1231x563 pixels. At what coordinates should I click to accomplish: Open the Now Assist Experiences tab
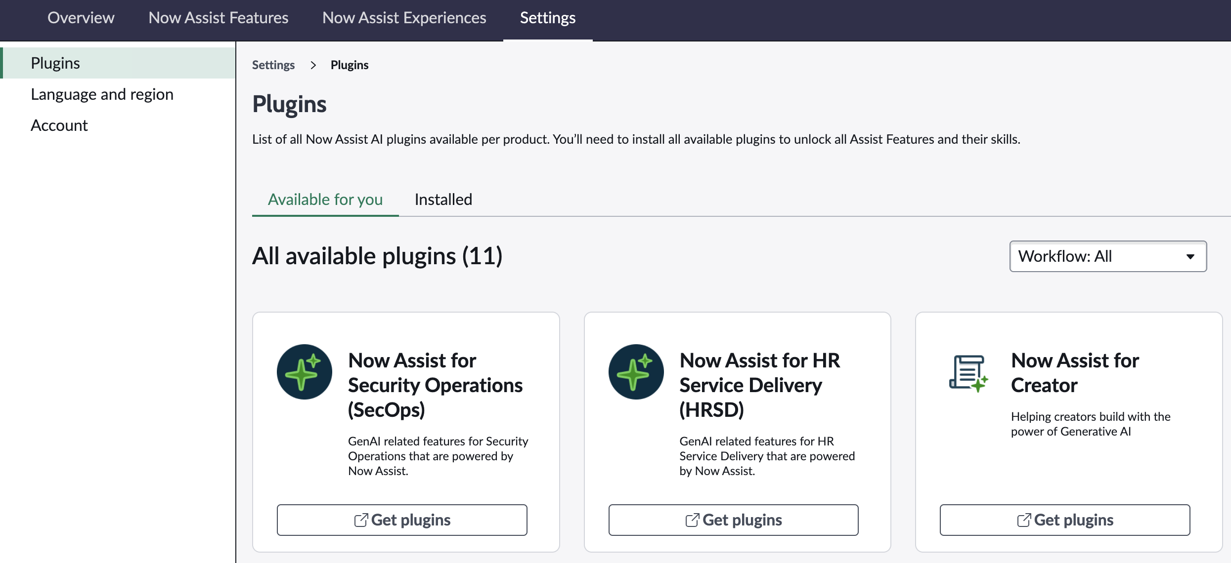pos(404,18)
